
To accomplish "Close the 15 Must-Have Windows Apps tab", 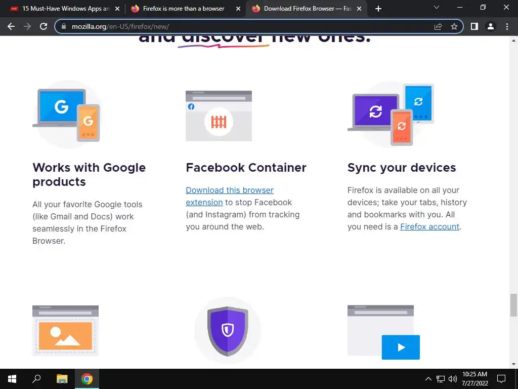I will (117, 9).
